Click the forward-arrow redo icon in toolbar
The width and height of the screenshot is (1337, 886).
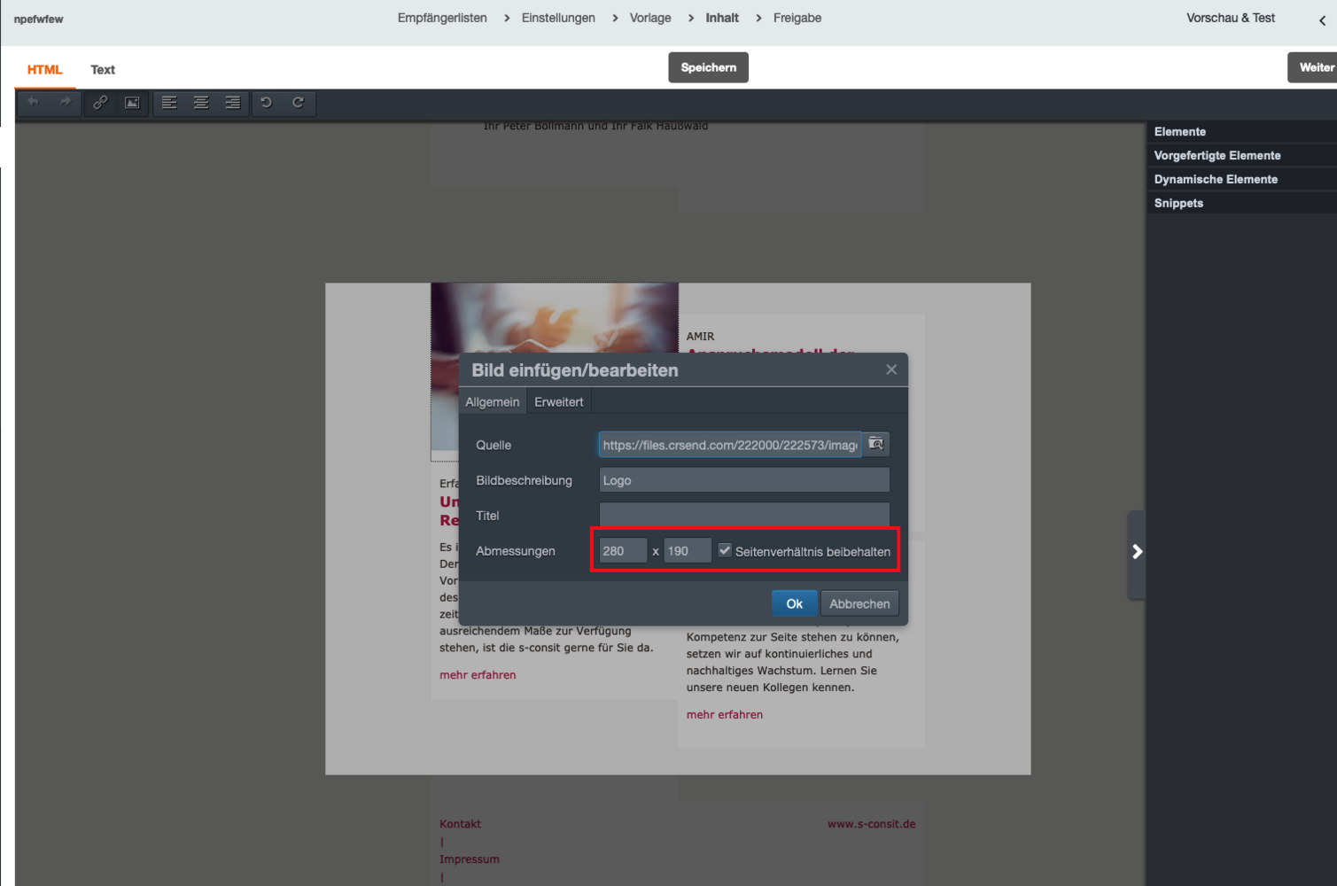click(66, 103)
